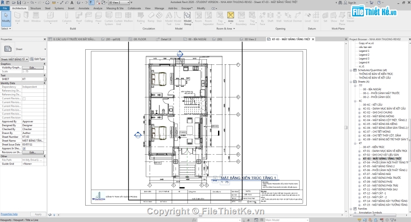Screen dimensions: 411x222
Task: Expand the KC-01 sheet node
Action: (360, 109)
